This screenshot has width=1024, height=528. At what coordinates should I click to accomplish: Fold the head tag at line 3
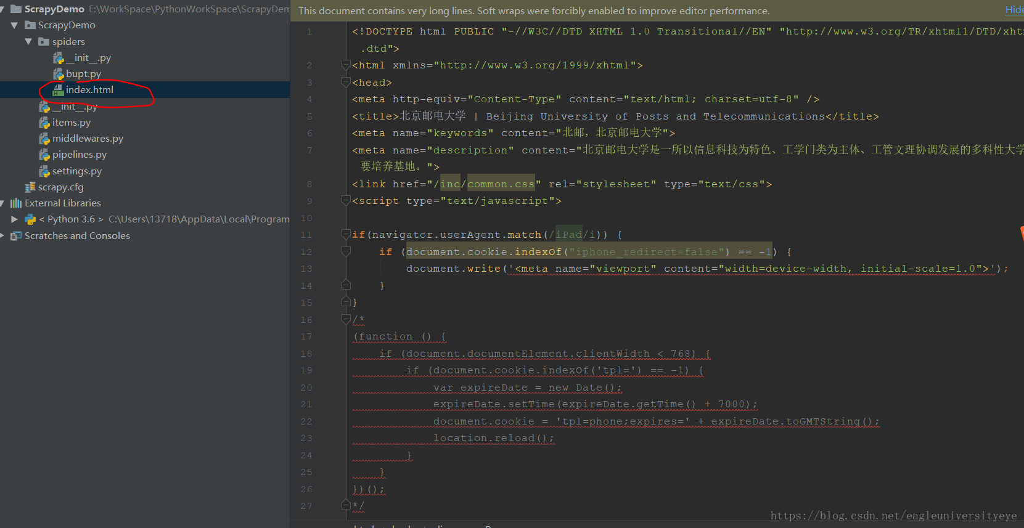[x=346, y=83]
